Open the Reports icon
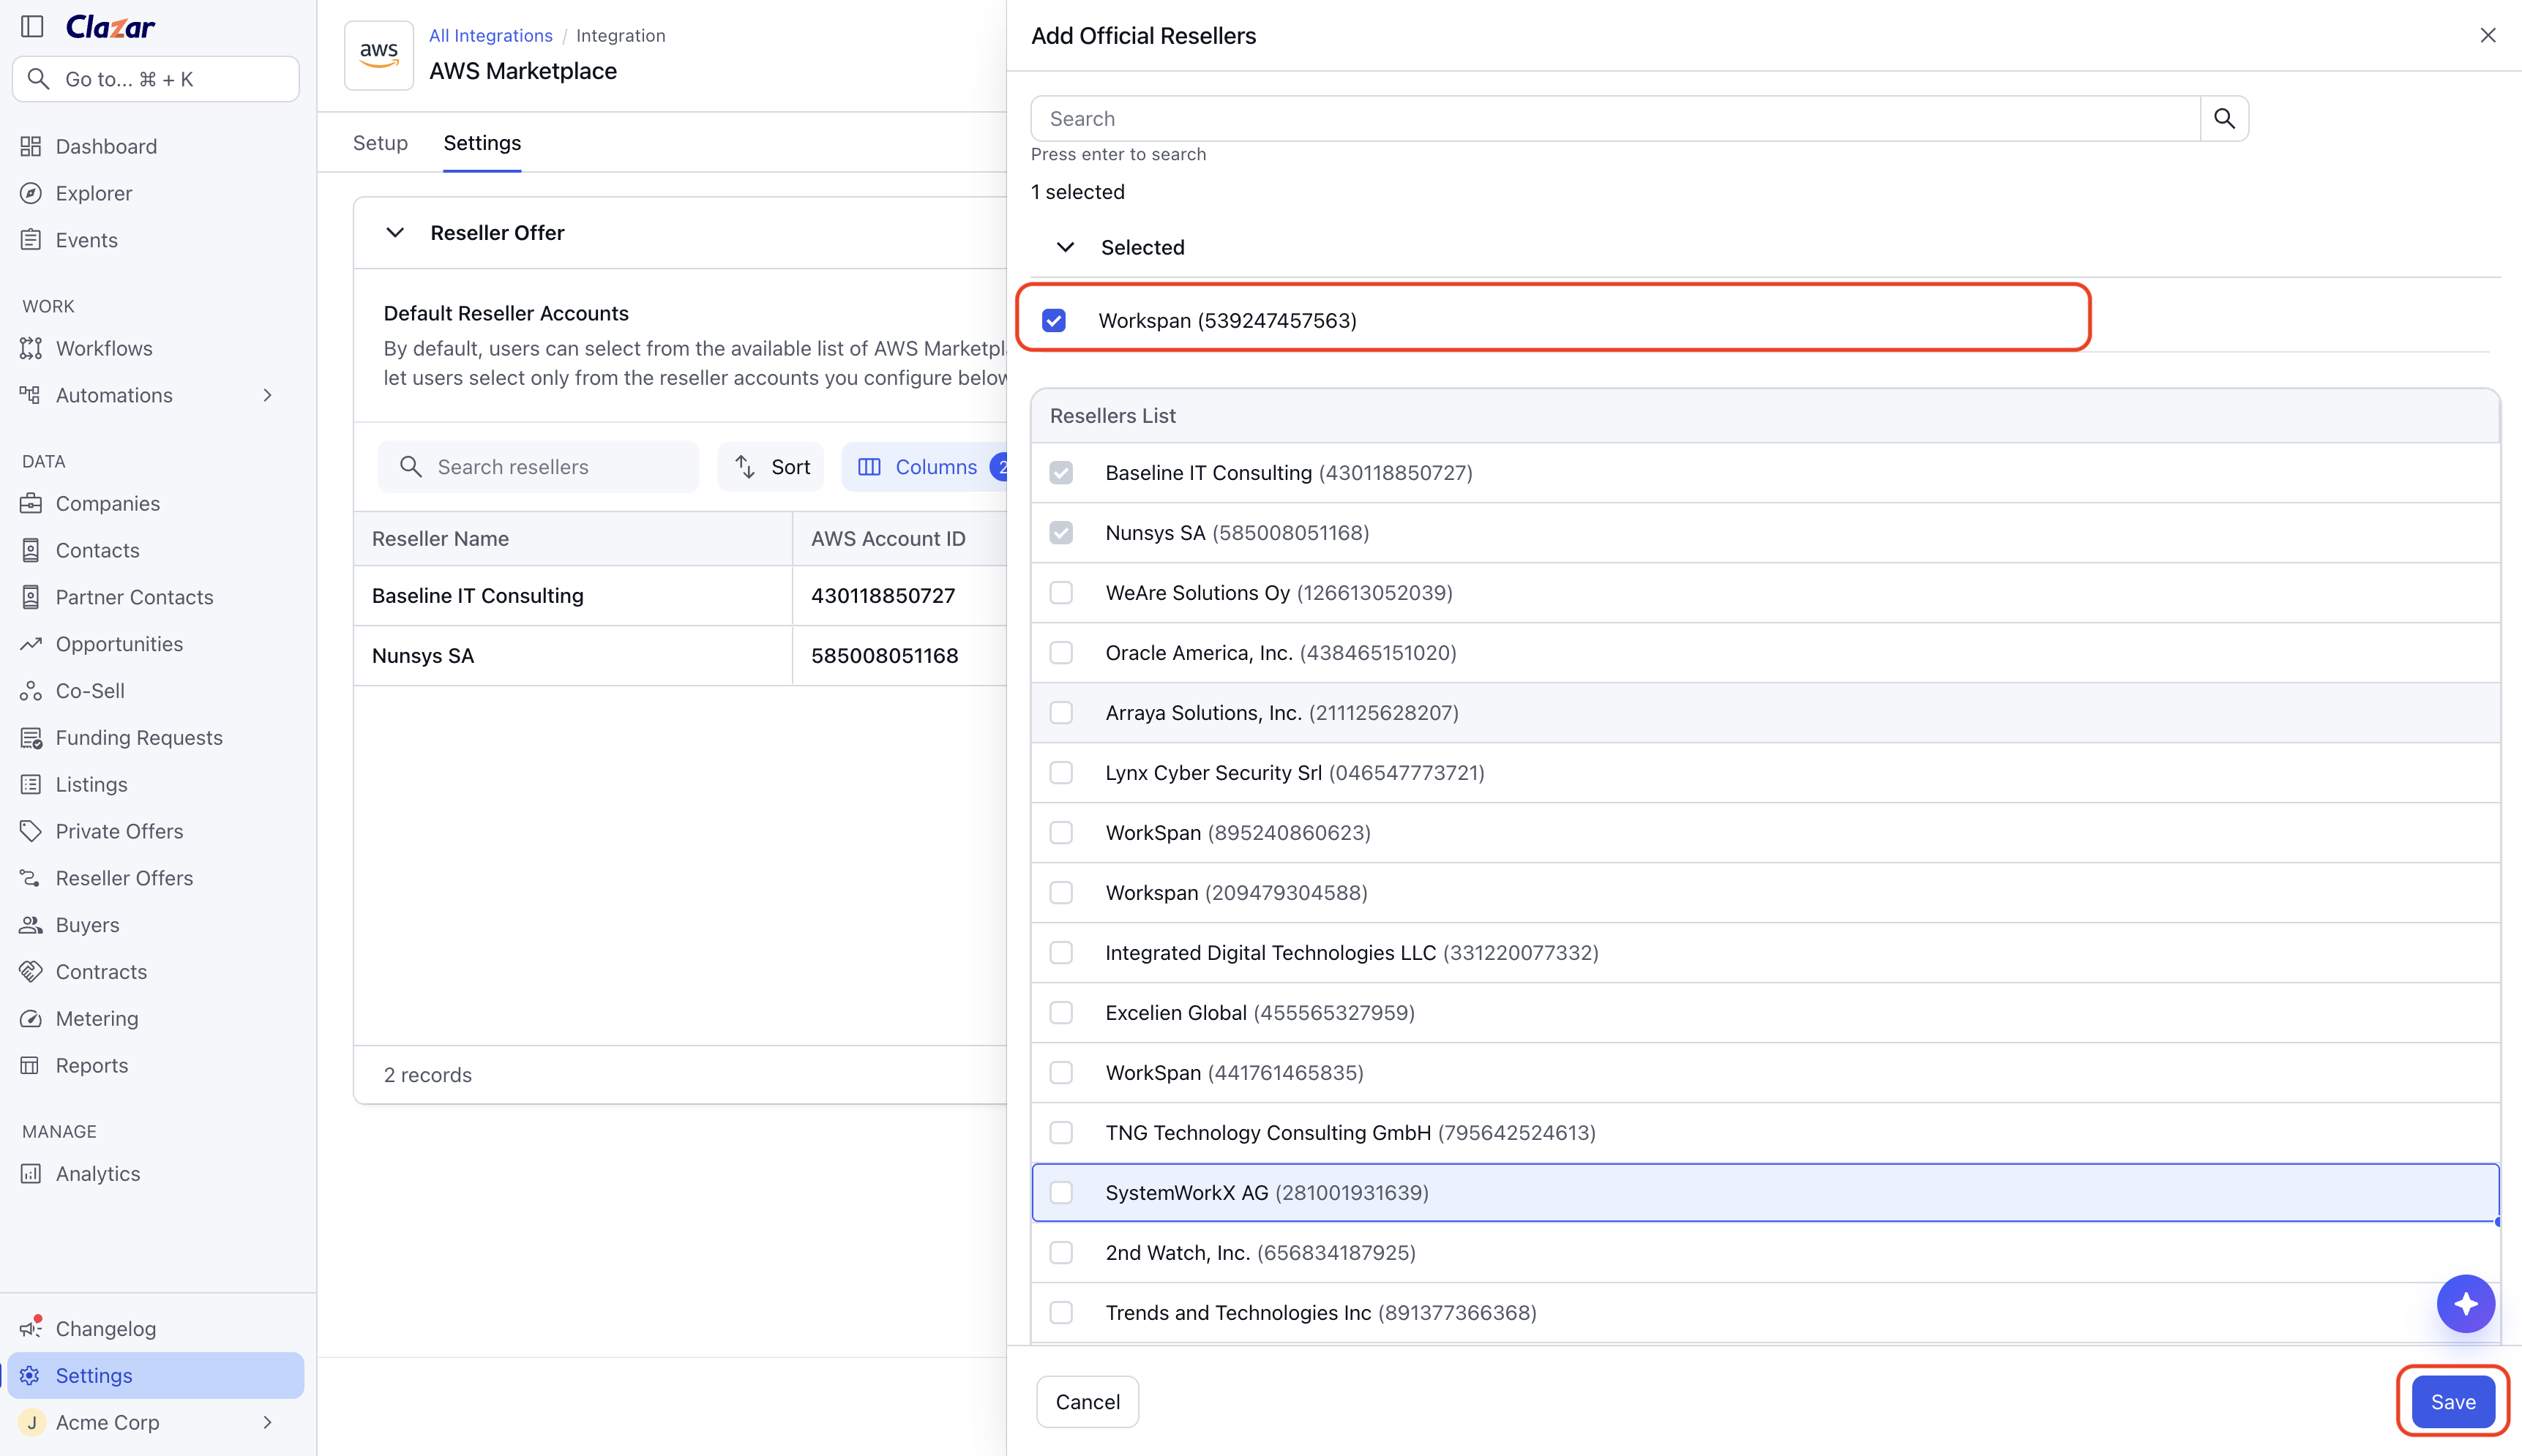 [x=31, y=1065]
